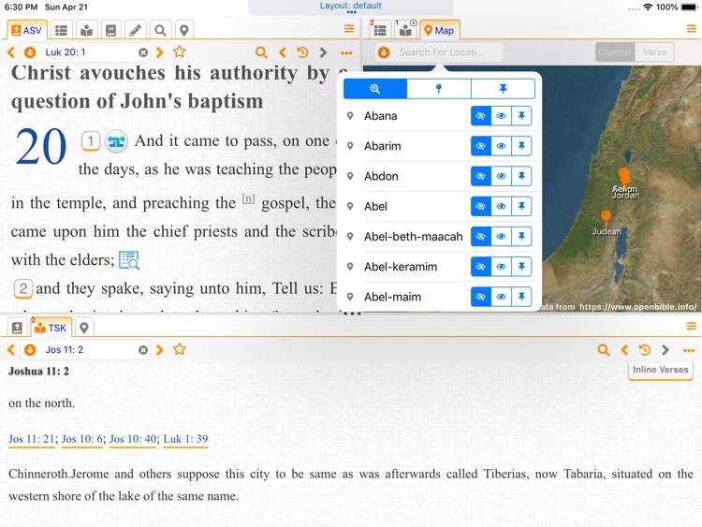Open the location list dropdown arrow
The image size is (702, 527).
click(x=384, y=52)
